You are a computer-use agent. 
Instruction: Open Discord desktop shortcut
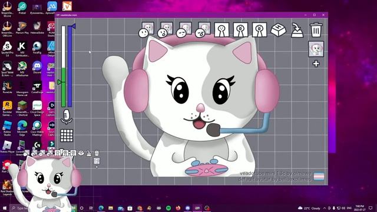(37, 67)
